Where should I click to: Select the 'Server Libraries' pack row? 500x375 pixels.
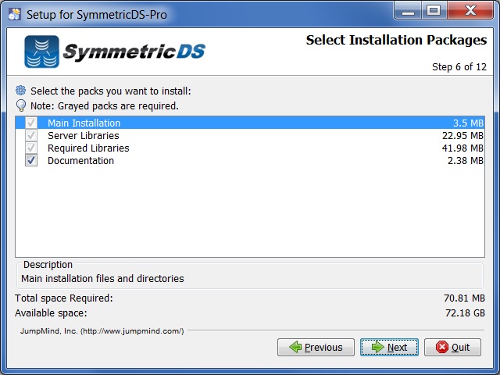tap(250, 135)
